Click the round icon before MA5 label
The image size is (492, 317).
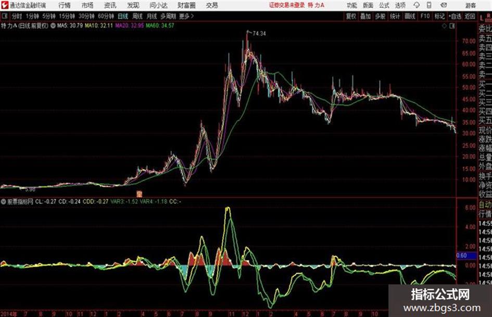[53, 26]
